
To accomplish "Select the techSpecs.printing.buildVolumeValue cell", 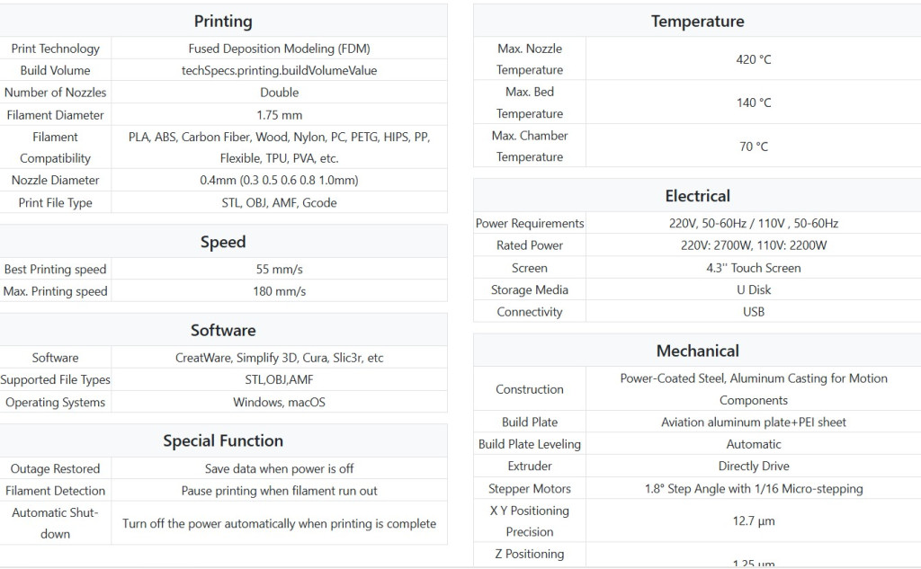I will coord(279,70).
